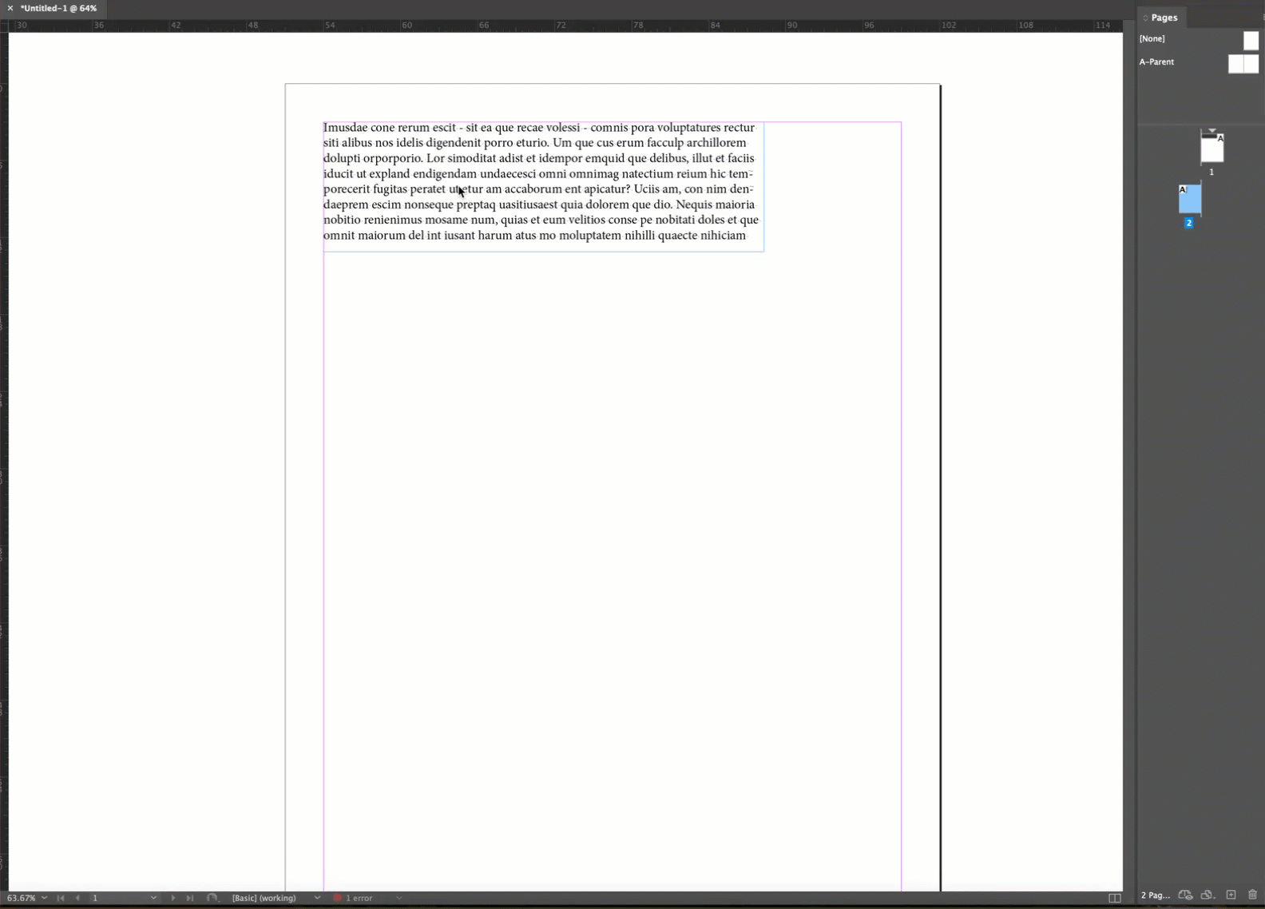Screen dimensions: 1265x909
Task: Click the edit page size icon in Pages panel
Action: point(1185,895)
